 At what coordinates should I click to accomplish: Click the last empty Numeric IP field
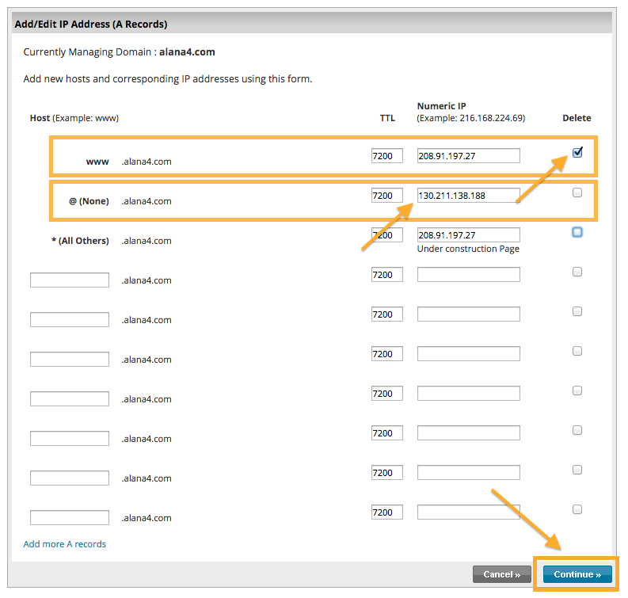[x=468, y=512]
